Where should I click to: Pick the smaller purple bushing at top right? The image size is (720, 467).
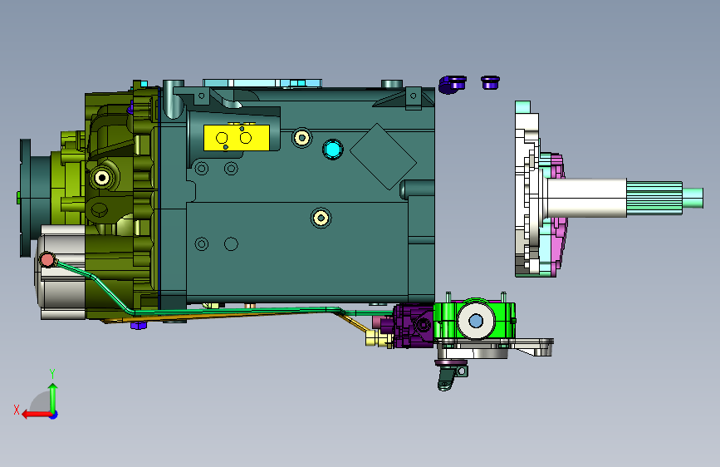490,83
